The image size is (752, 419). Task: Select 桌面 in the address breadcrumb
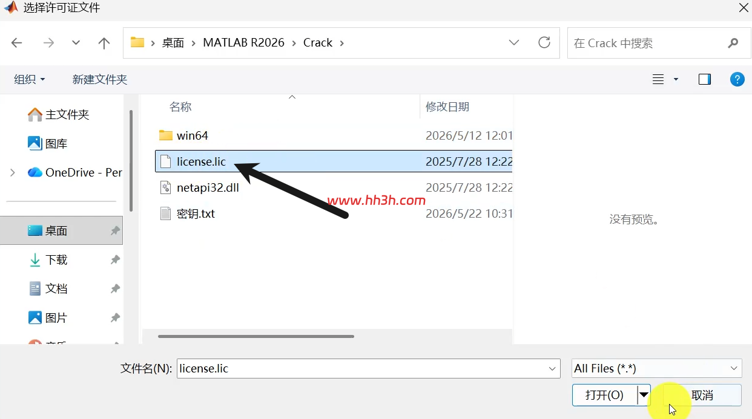tap(173, 43)
